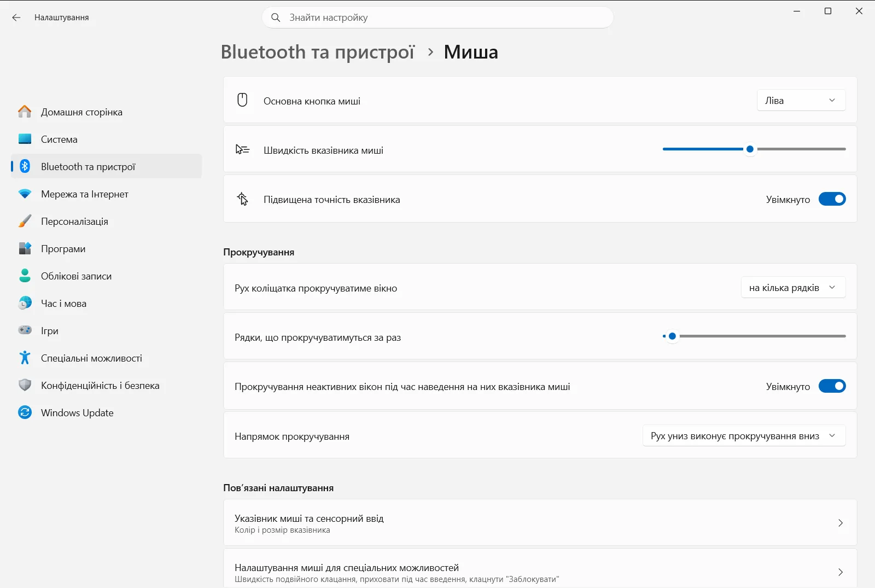Open the scroll direction dropdown
Image resolution: width=875 pixels, height=588 pixels.
pos(744,436)
